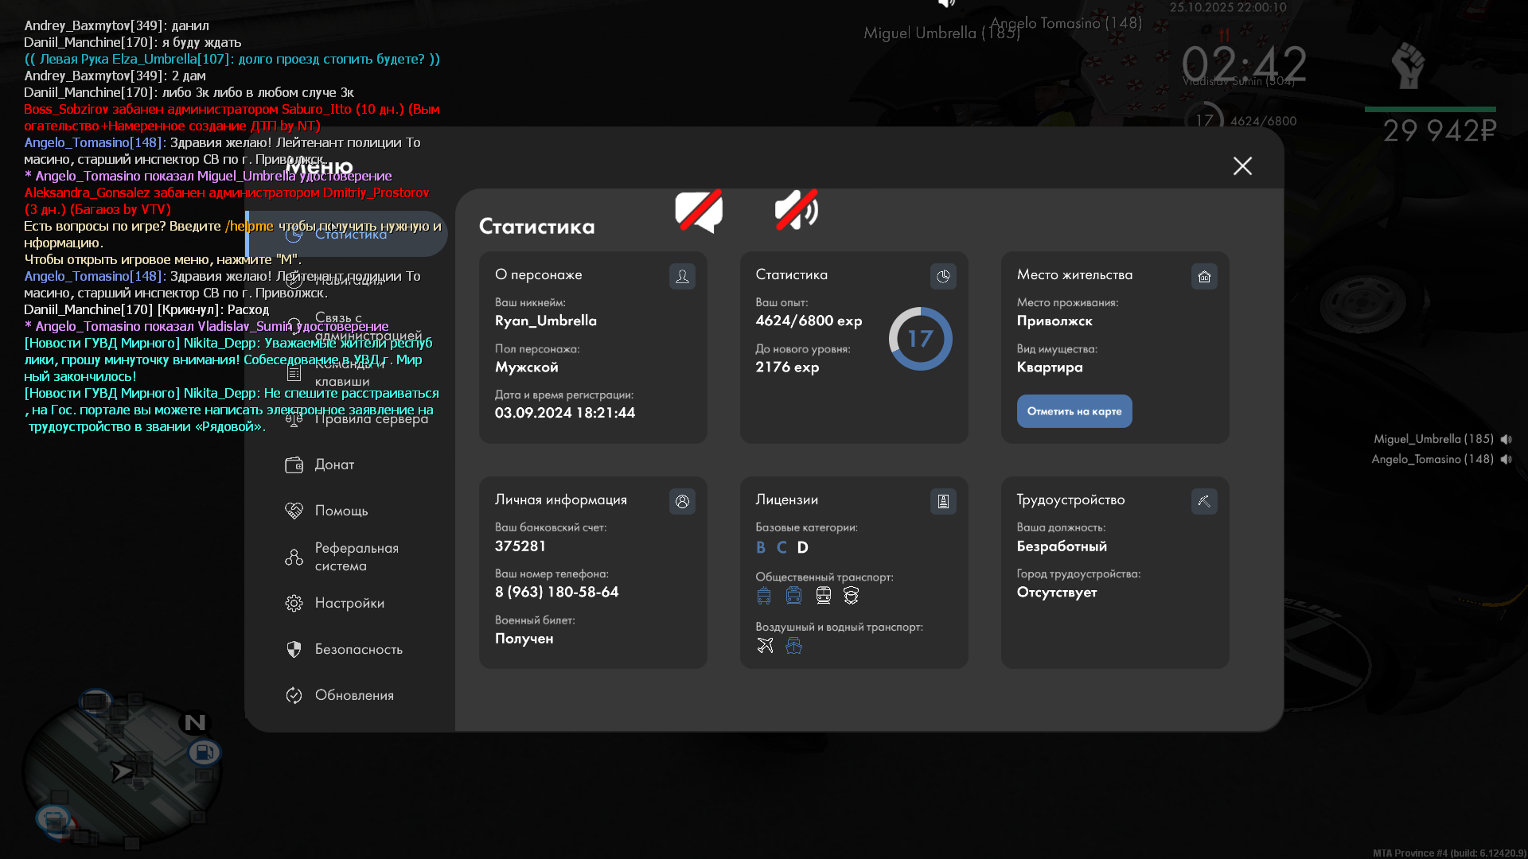The height and width of the screenshot is (859, 1528).
Task: Click the character profile icon in О персонаже card
Action: 682,276
